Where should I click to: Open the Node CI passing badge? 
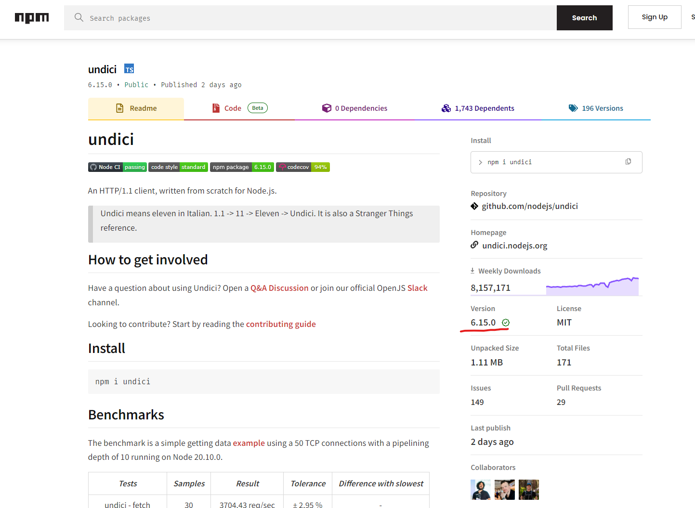pyautogui.click(x=118, y=167)
